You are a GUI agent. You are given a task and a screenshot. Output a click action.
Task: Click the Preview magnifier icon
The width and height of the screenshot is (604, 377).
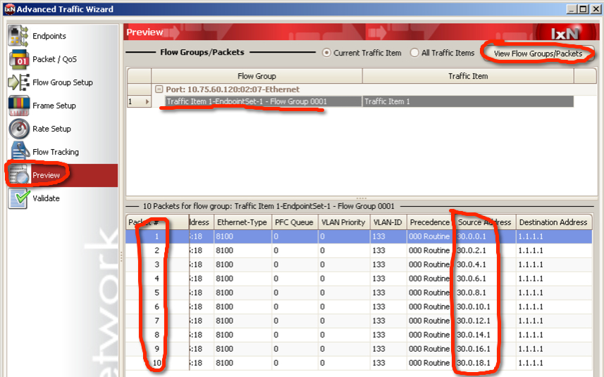[x=18, y=175]
